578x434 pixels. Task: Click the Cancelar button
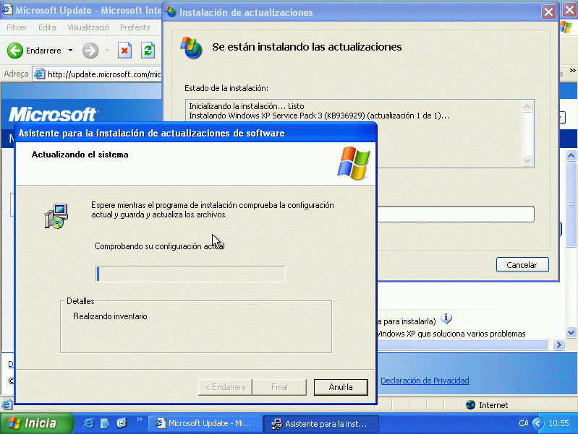[x=522, y=265]
